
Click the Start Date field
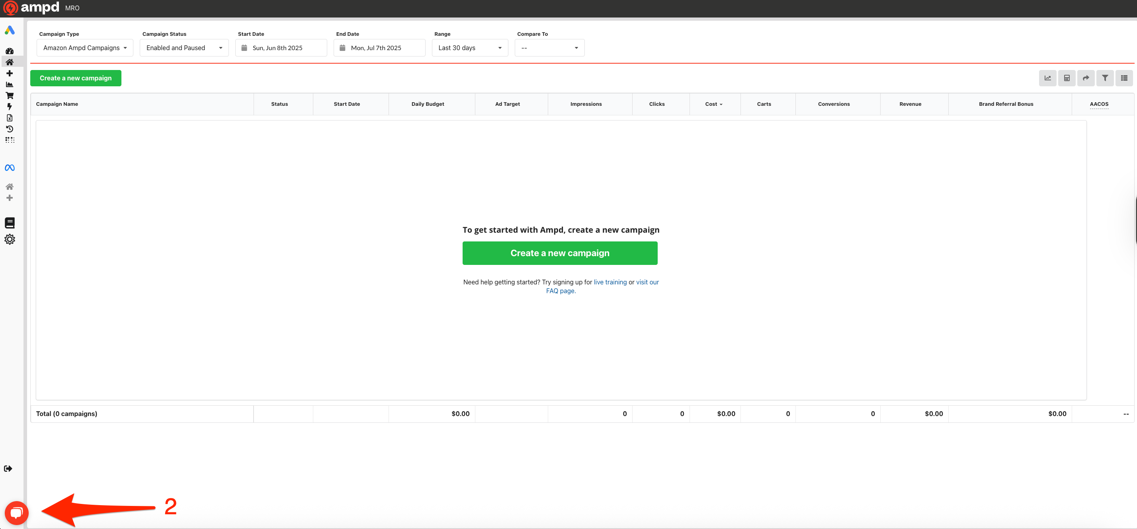coord(281,48)
